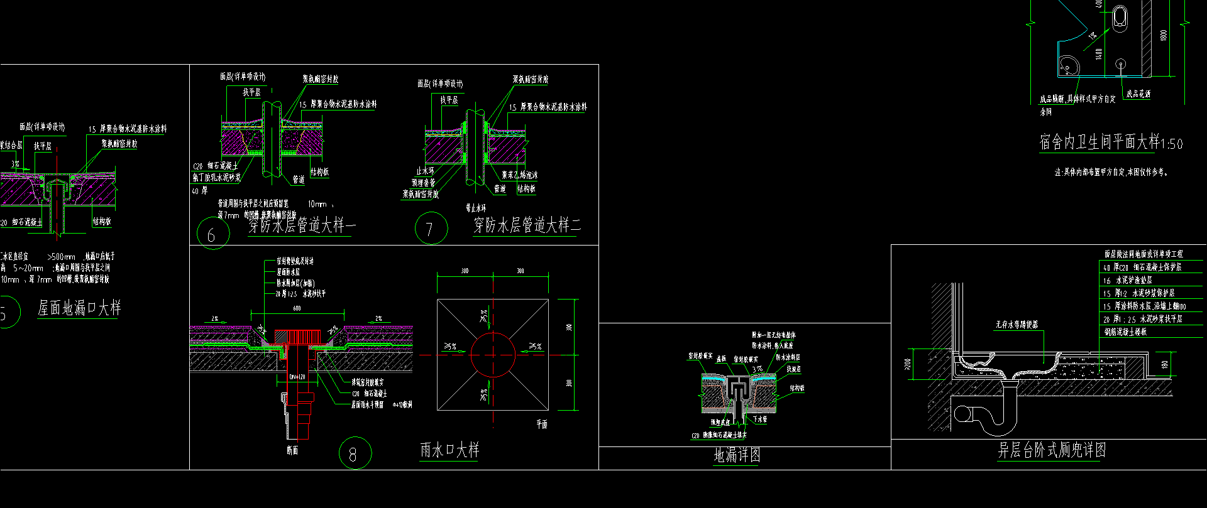Click the 180 dimension in 厕兜详图
This screenshot has width=1207, height=508.
1166,364
